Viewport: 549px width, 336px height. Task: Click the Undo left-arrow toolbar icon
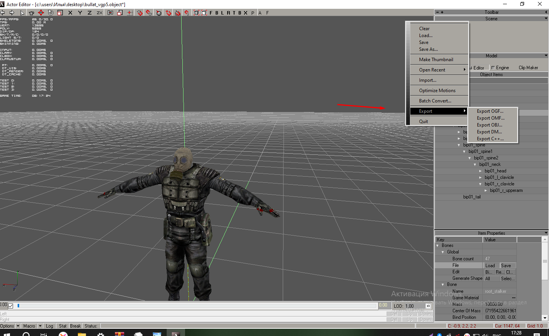point(3,13)
